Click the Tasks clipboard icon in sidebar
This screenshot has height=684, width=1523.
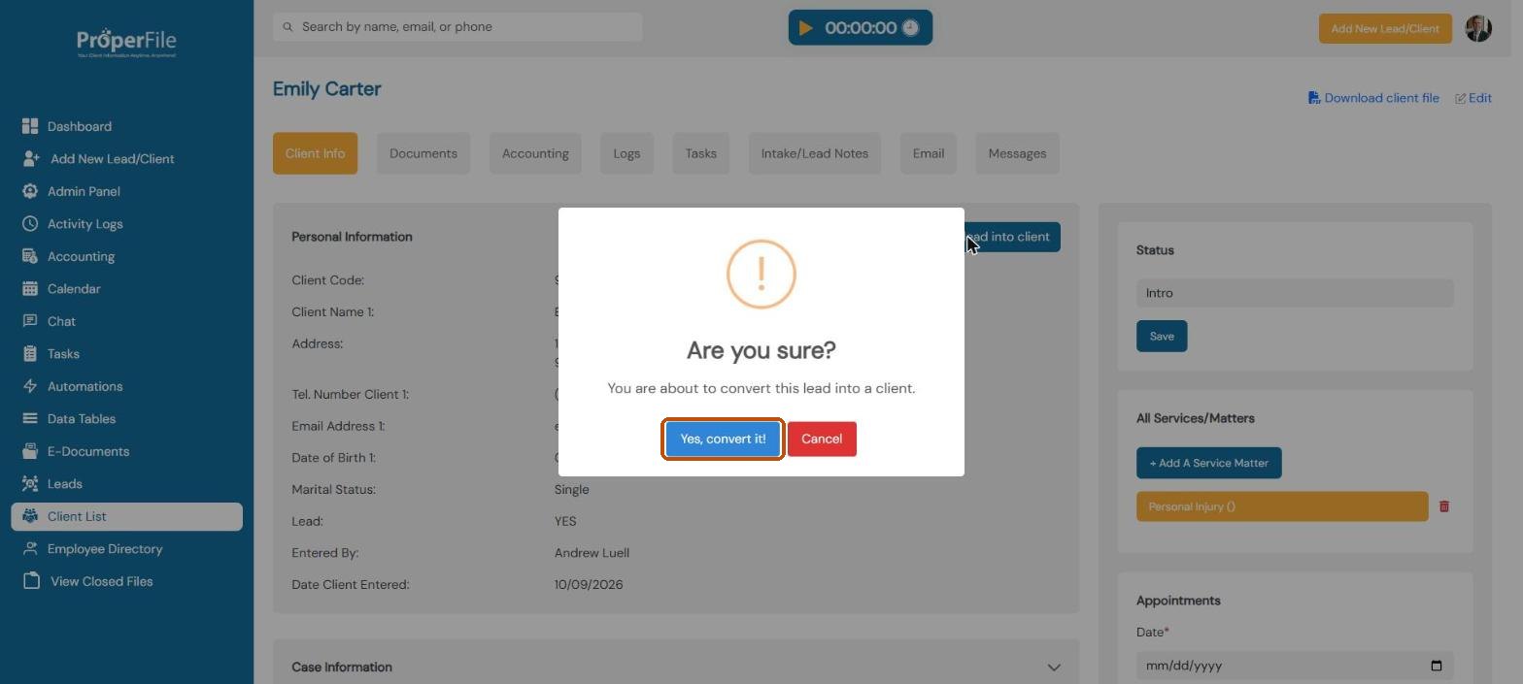(30, 353)
